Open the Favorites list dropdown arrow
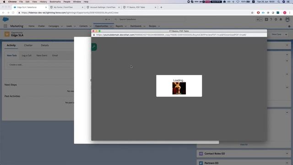This screenshot has width=293, height=165. coord(261,19)
